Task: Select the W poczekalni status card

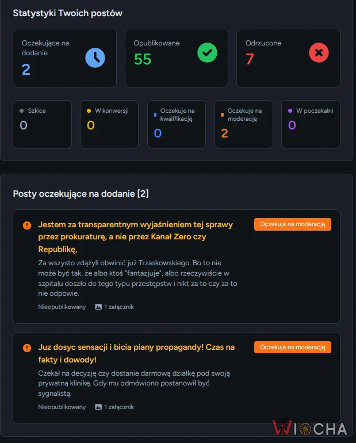Action: (311, 124)
